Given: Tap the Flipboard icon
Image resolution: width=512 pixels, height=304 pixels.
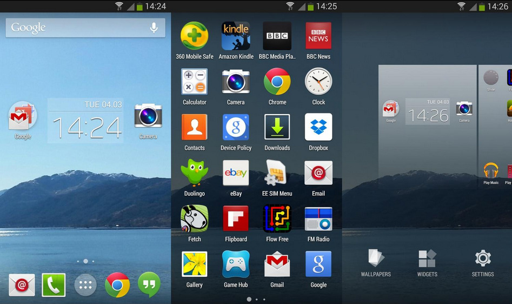Looking at the screenshot, I should [236, 219].
